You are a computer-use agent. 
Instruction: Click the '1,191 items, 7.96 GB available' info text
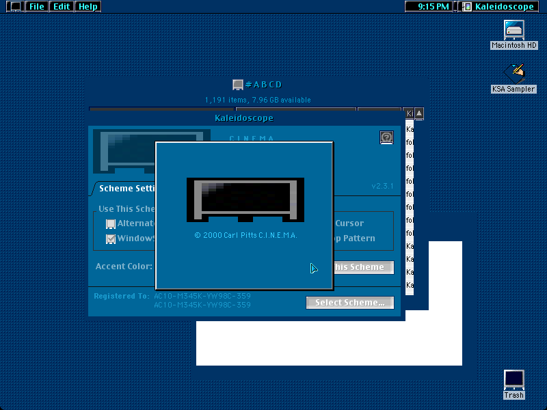click(x=258, y=100)
